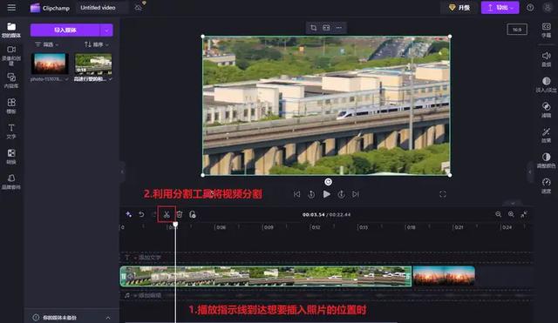Collapse the left media panel

click(122, 172)
